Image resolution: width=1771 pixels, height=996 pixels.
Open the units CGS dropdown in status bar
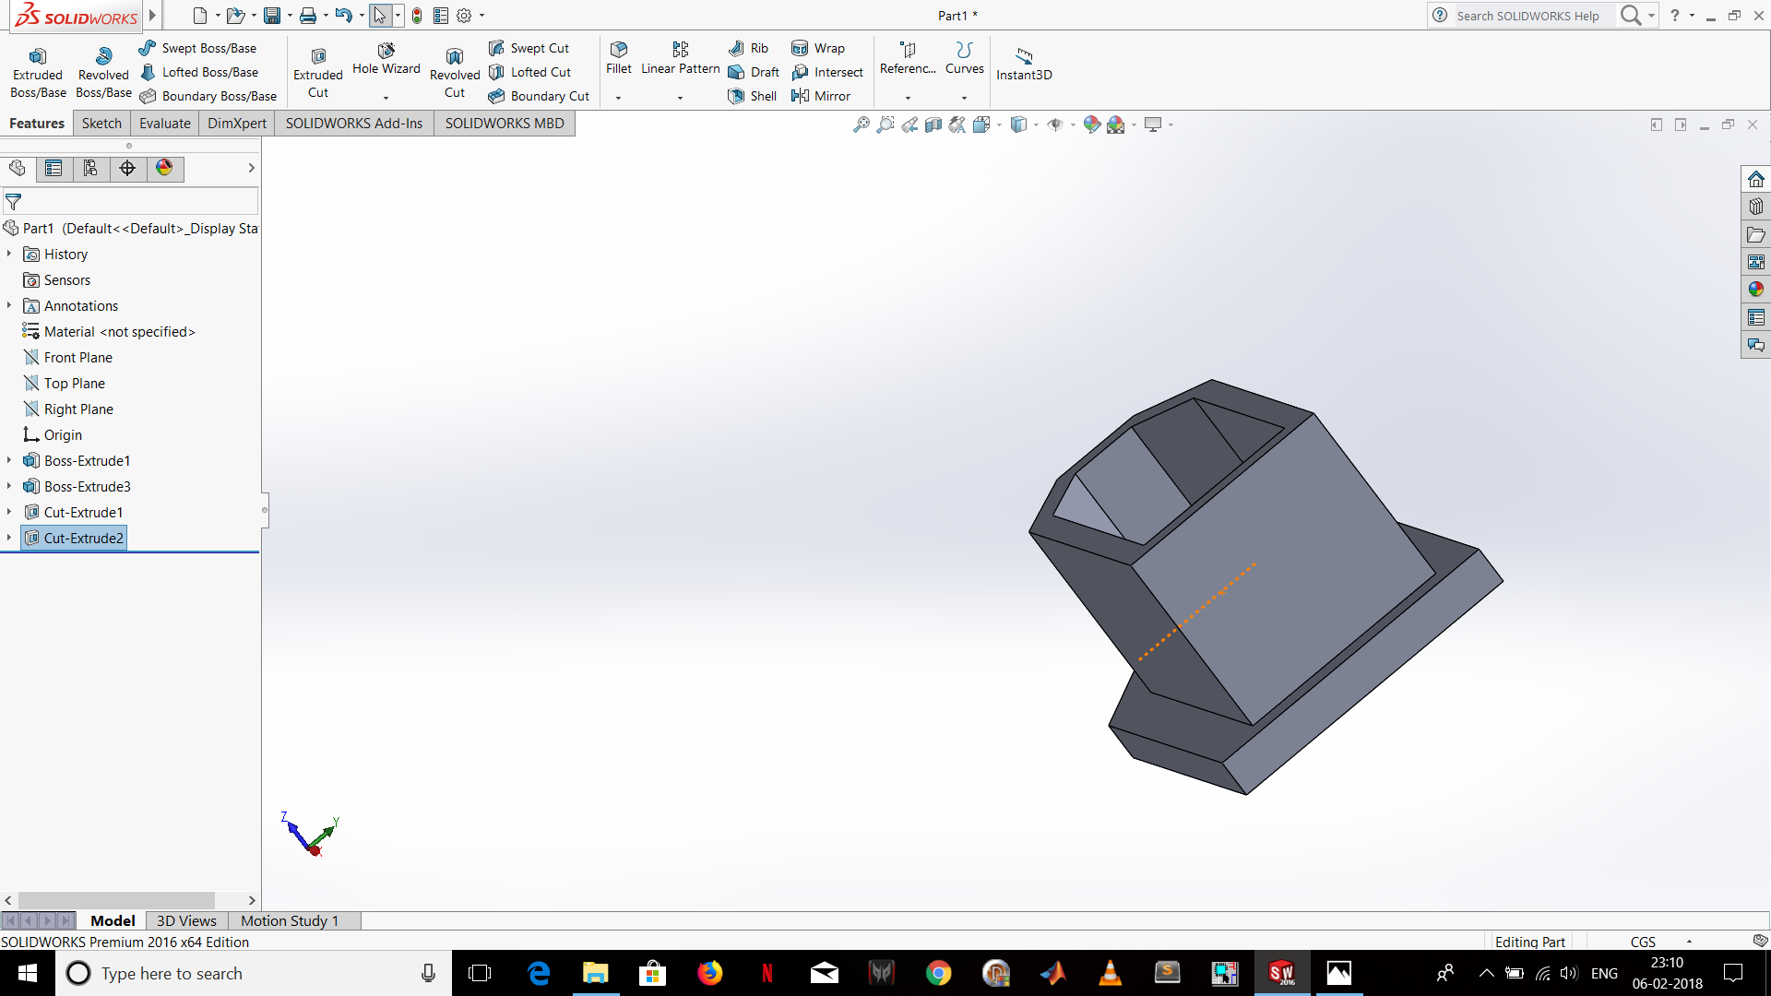coord(1689,942)
